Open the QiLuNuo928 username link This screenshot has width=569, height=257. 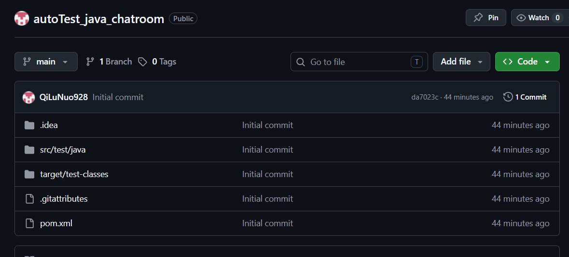coord(64,97)
